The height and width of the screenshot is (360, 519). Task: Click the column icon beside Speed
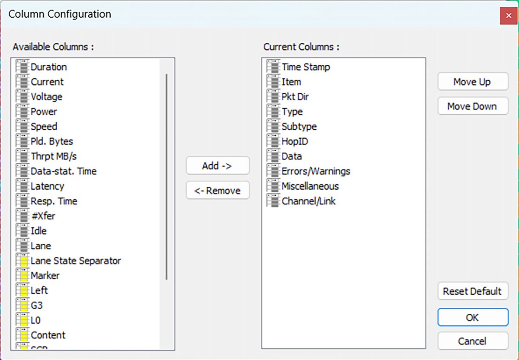pos(22,126)
